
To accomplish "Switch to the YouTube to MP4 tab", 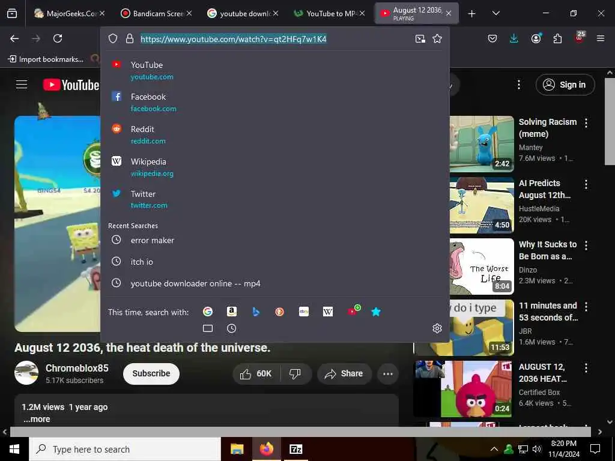I will point(329,13).
